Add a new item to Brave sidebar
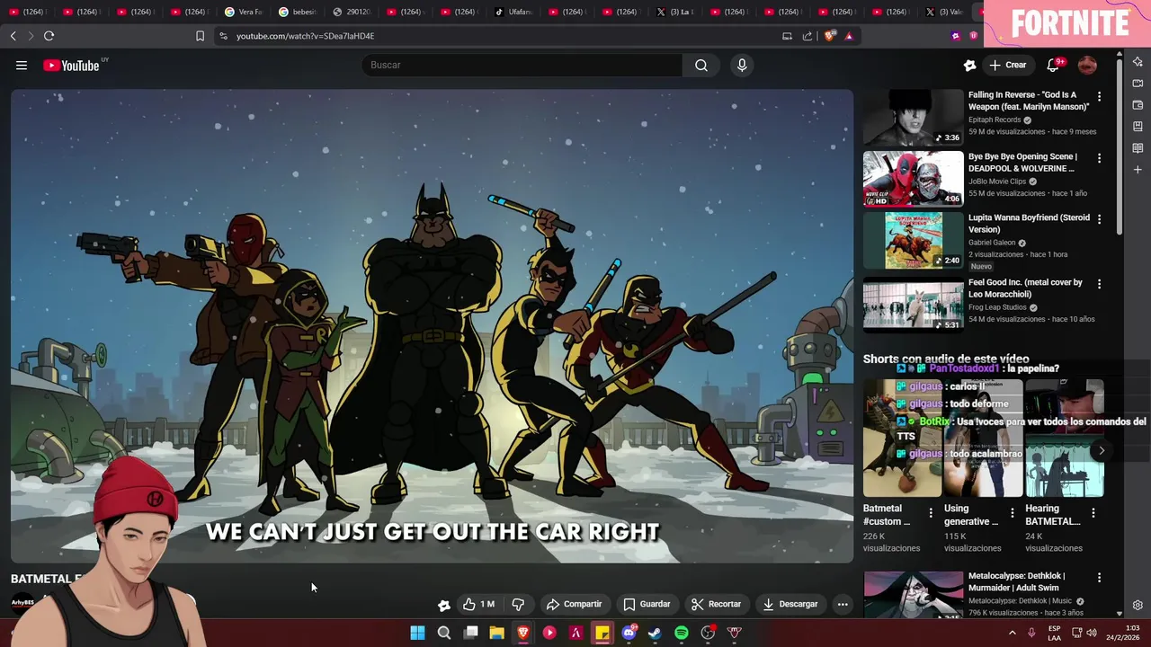Screen dimensions: 1151x647 (1138, 170)
